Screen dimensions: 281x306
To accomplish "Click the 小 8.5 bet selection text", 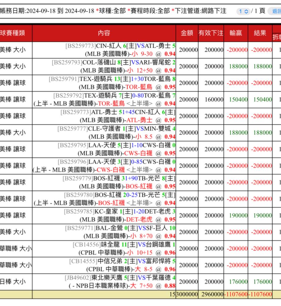I will pos(144,136).
